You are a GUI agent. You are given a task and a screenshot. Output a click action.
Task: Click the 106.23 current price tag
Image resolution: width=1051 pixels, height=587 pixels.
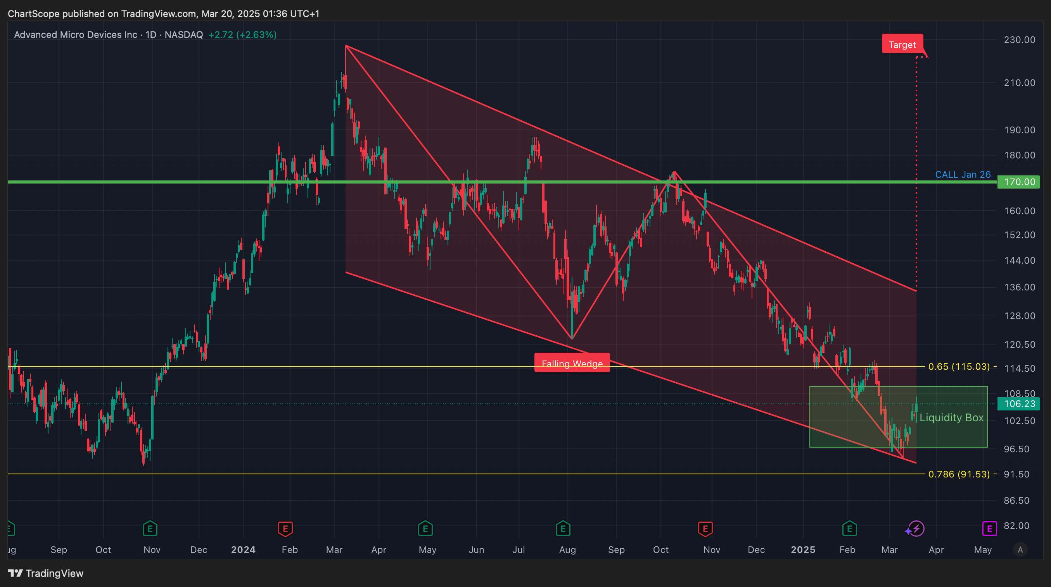tap(1018, 404)
